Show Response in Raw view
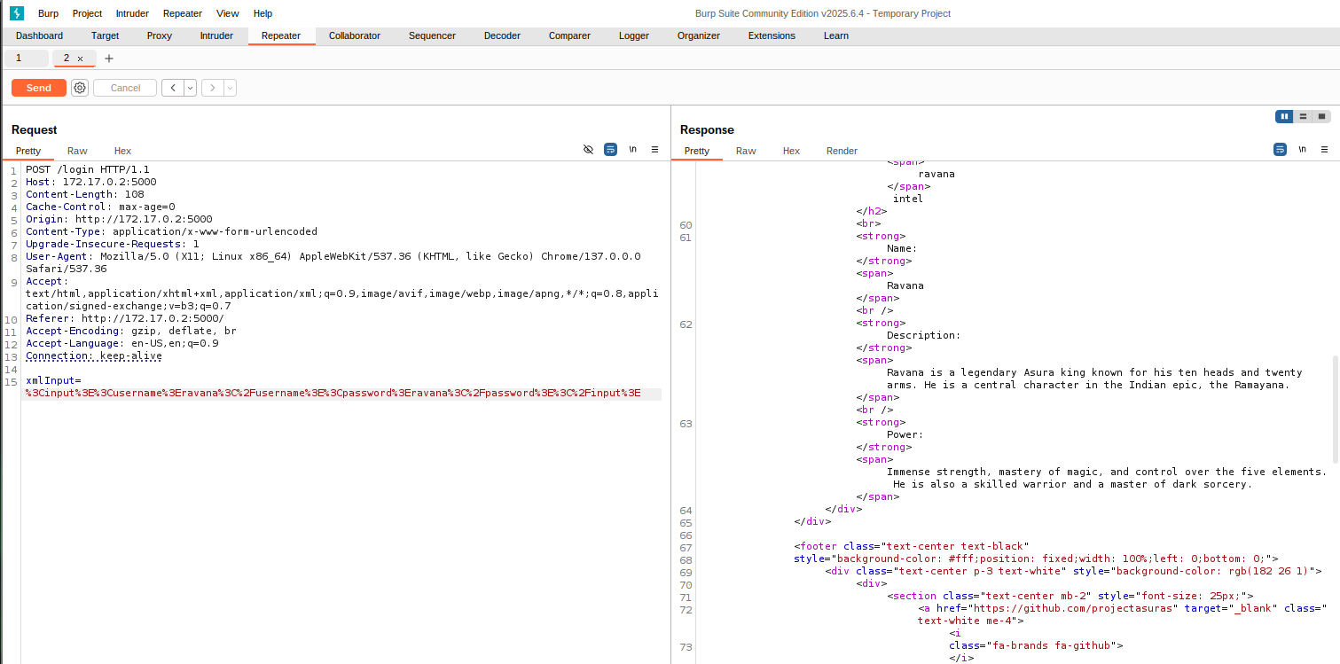1340x664 pixels. tap(746, 151)
